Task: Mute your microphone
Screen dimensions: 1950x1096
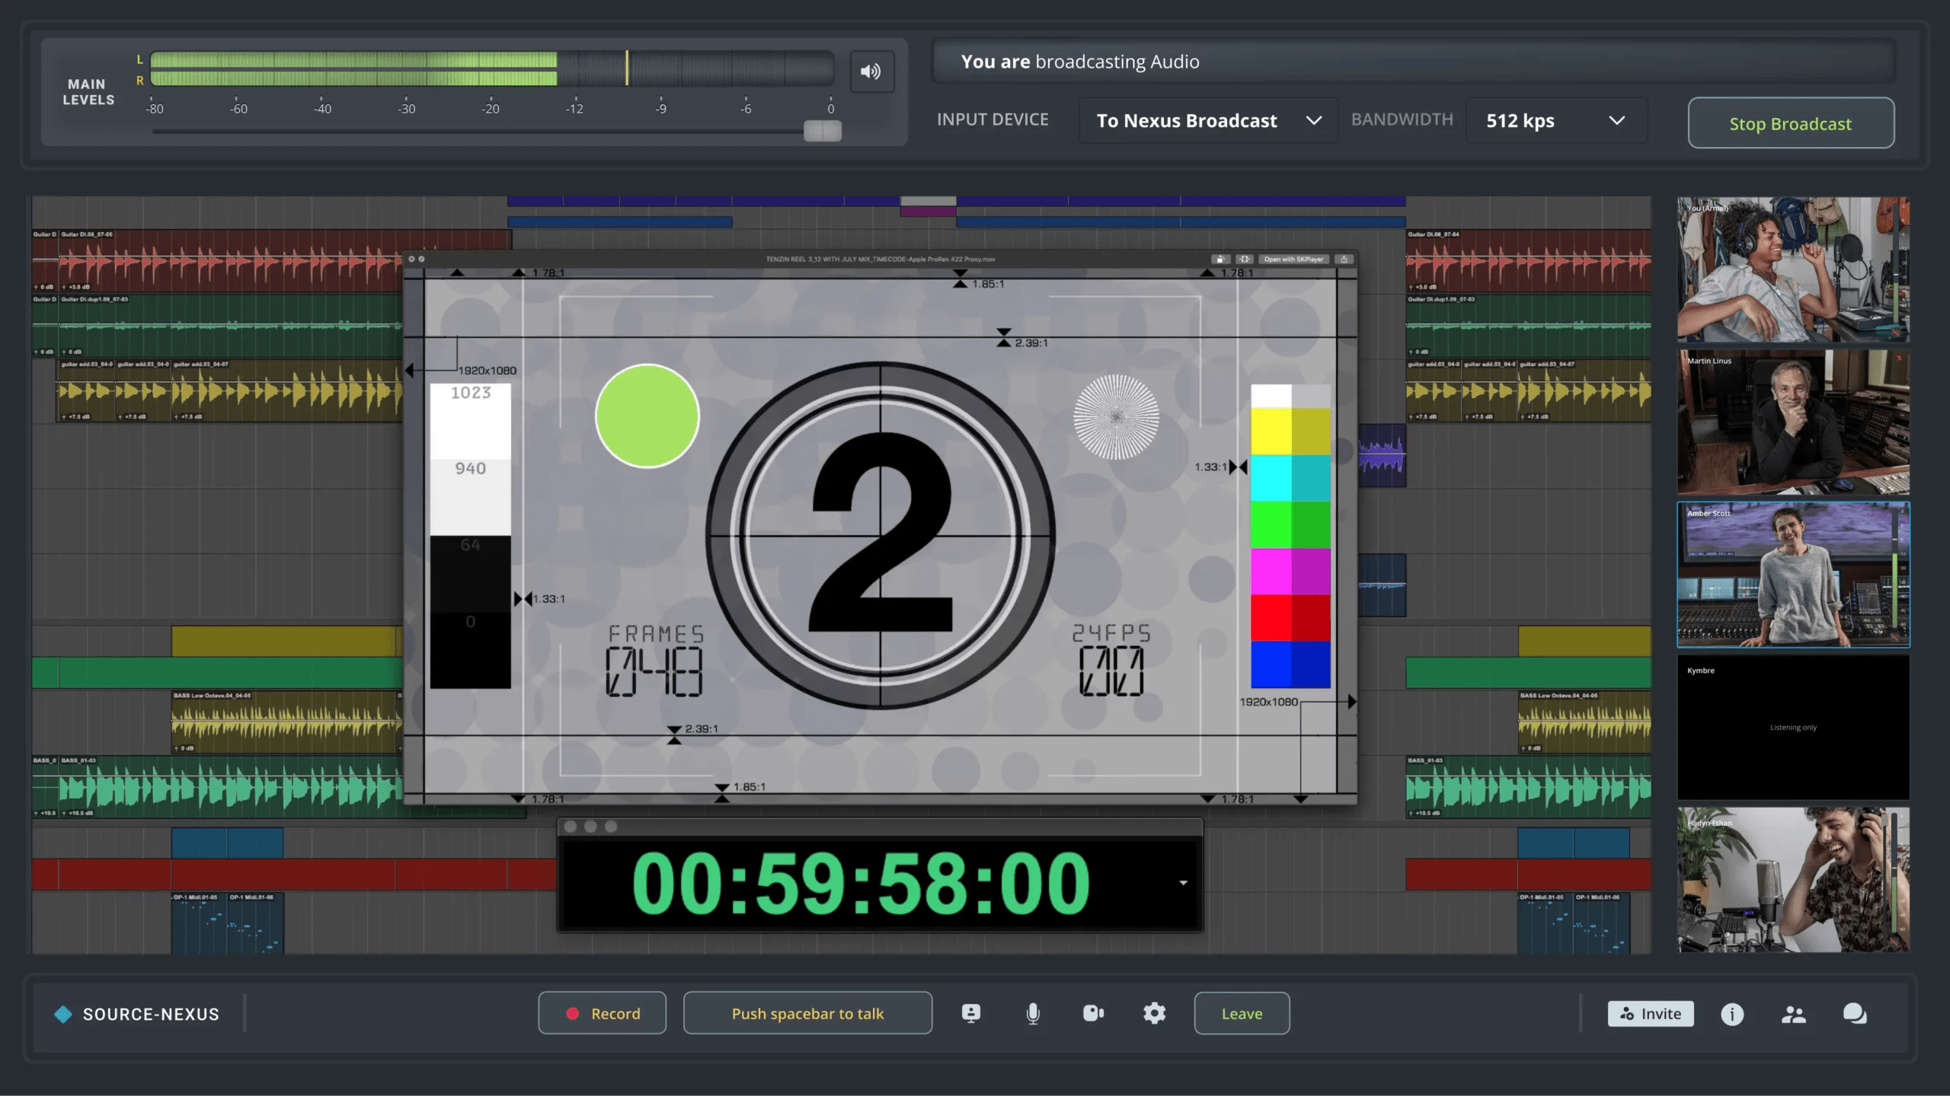Action: [x=1032, y=1013]
